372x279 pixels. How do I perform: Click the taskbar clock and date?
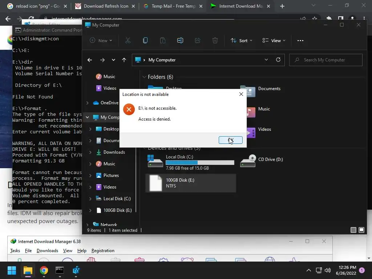click(x=346, y=270)
